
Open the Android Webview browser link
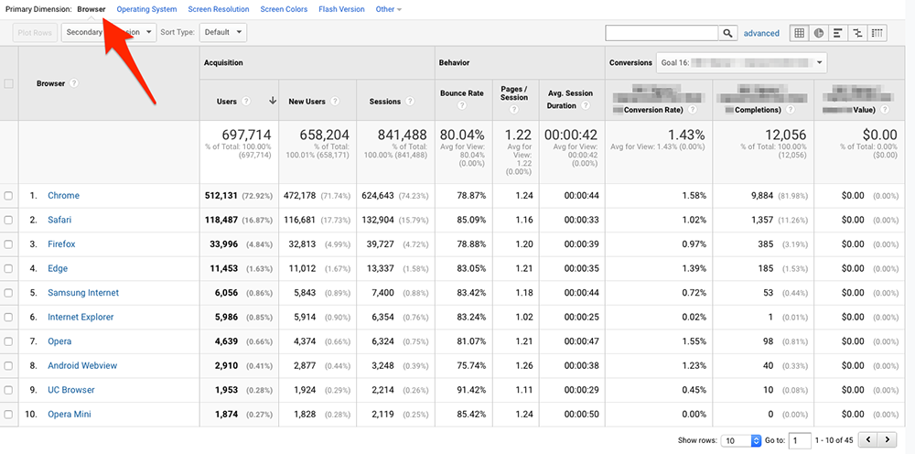pos(82,366)
